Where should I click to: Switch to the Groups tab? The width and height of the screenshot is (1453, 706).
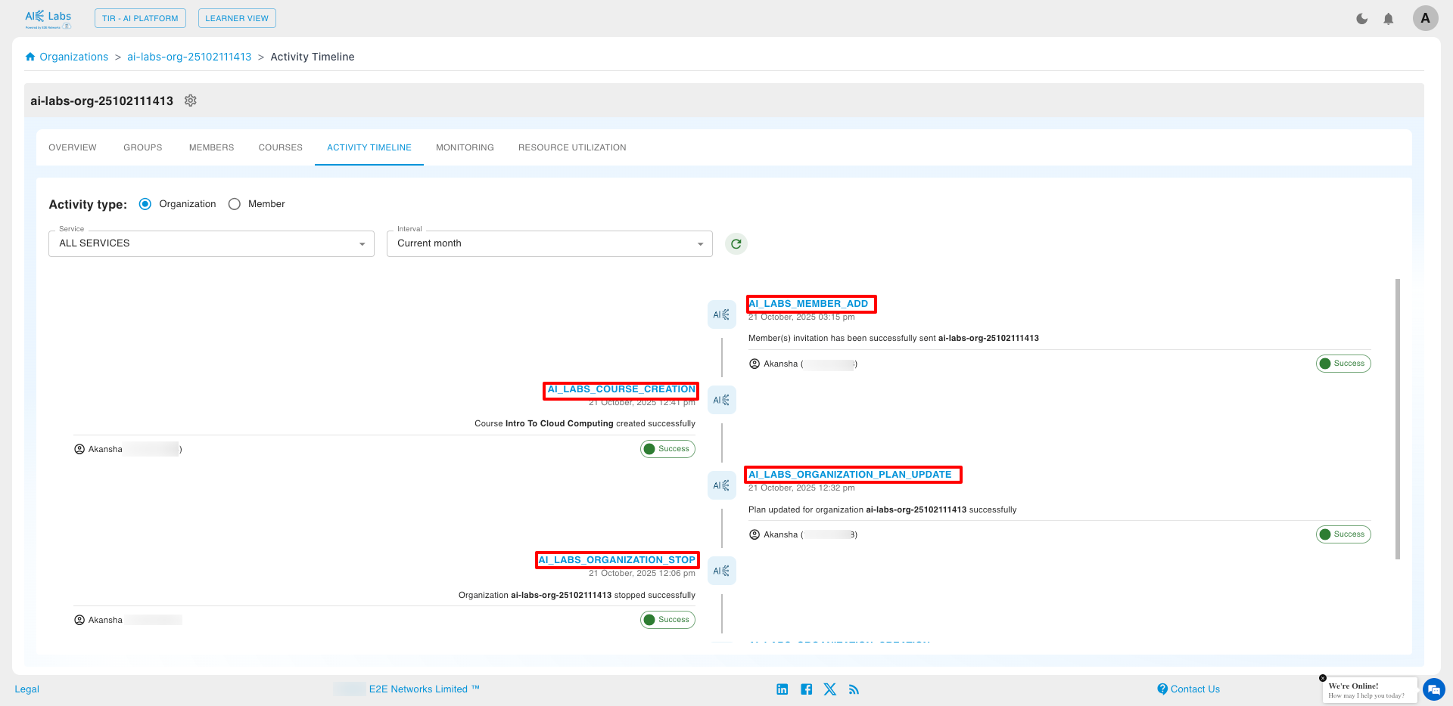tap(143, 147)
